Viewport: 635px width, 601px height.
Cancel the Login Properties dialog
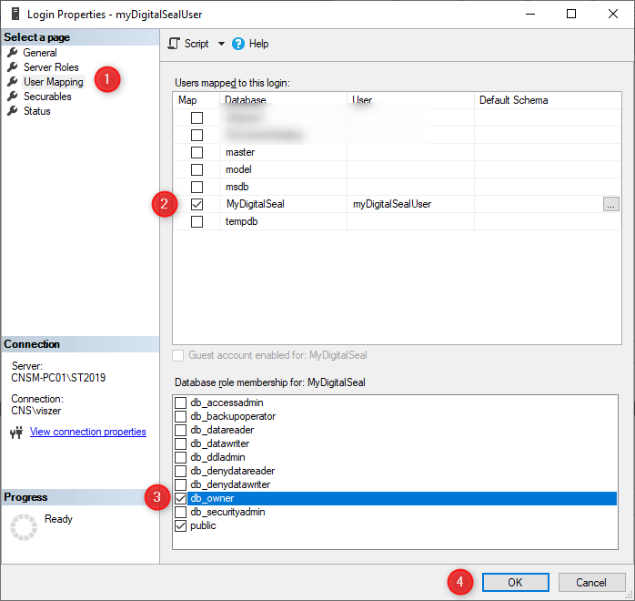591,583
